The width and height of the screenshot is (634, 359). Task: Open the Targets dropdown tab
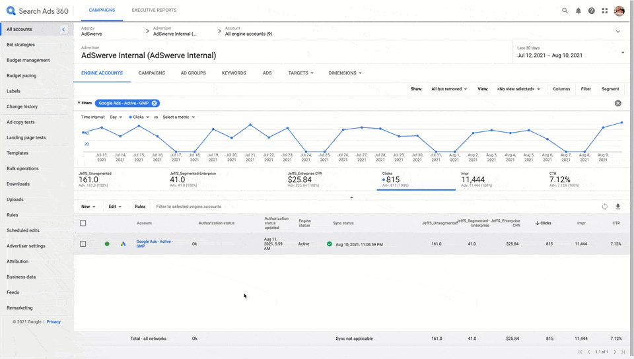click(x=301, y=73)
